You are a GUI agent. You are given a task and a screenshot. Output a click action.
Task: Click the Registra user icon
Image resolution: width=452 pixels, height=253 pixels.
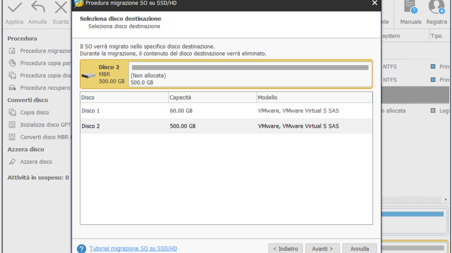pos(436,8)
